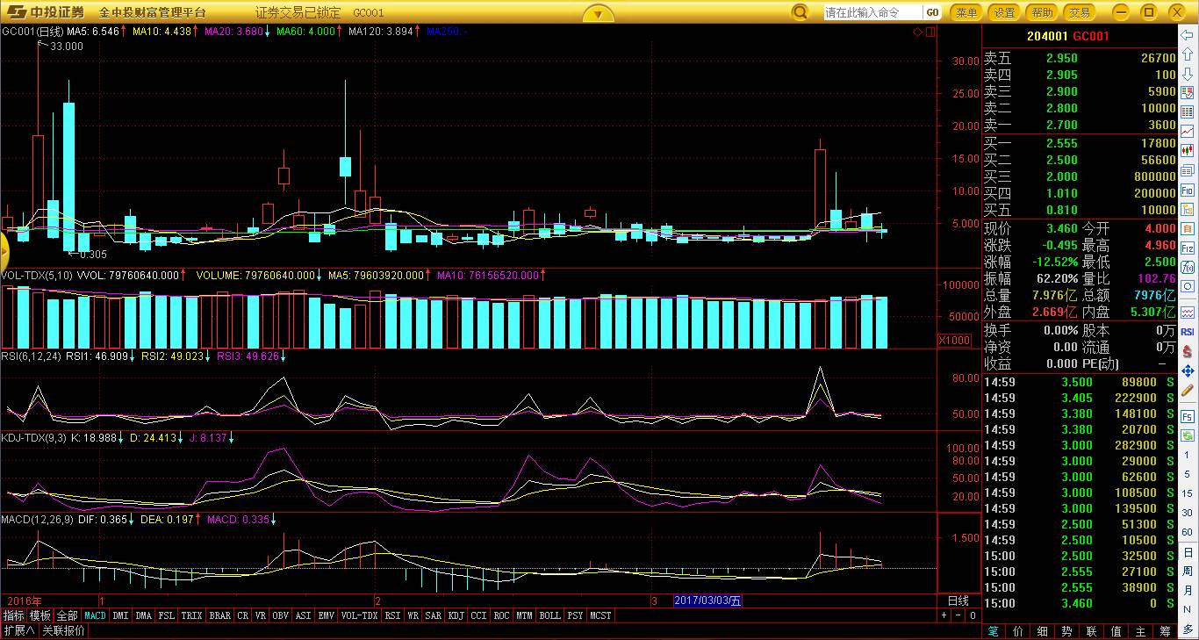Select the TRIX indicator tab

coord(191,615)
